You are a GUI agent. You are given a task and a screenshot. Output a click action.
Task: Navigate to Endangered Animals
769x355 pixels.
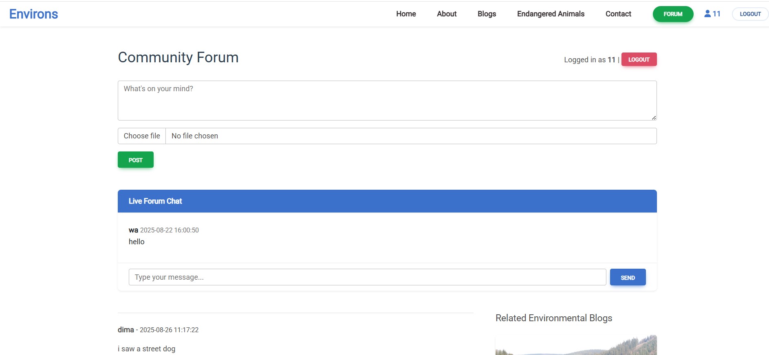[x=551, y=14]
